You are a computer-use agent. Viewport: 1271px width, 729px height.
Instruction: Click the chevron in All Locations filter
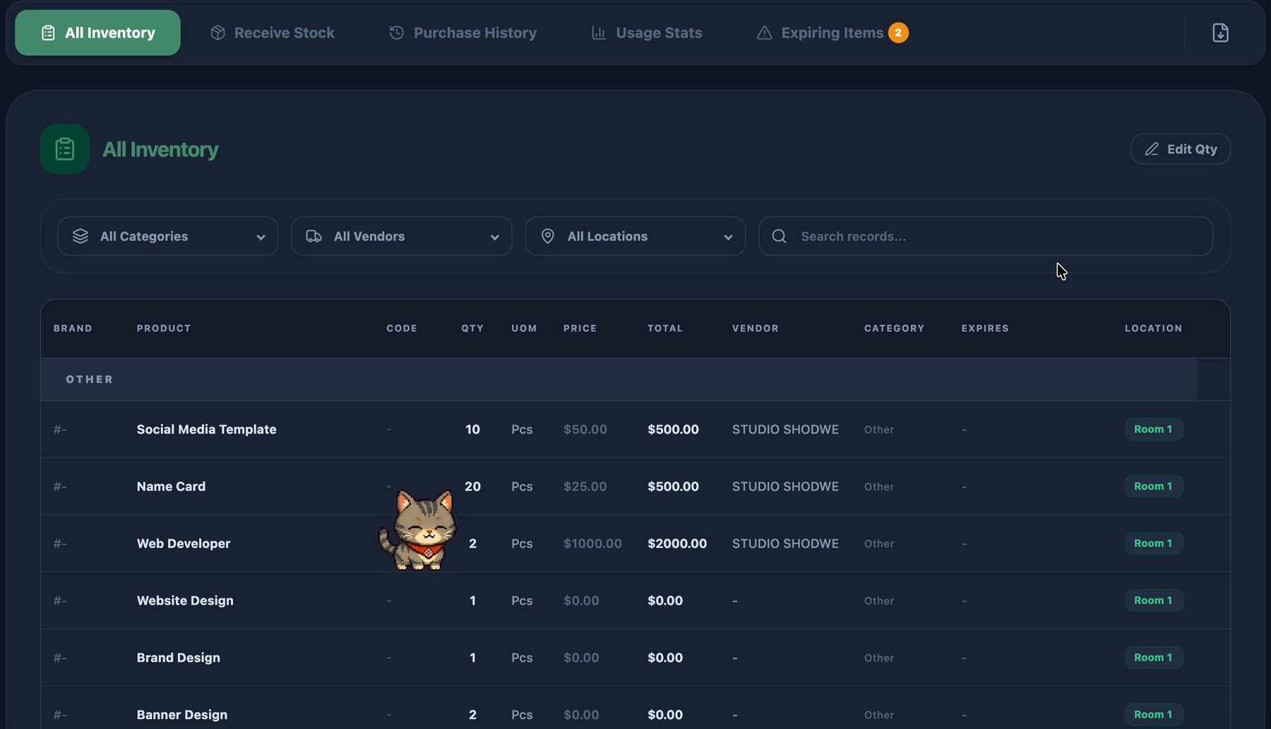(x=728, y=237)
